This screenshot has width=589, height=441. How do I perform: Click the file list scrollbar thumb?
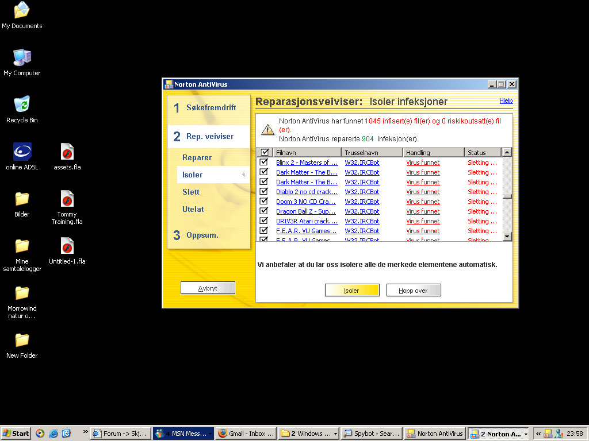click(x=507, y=196)
